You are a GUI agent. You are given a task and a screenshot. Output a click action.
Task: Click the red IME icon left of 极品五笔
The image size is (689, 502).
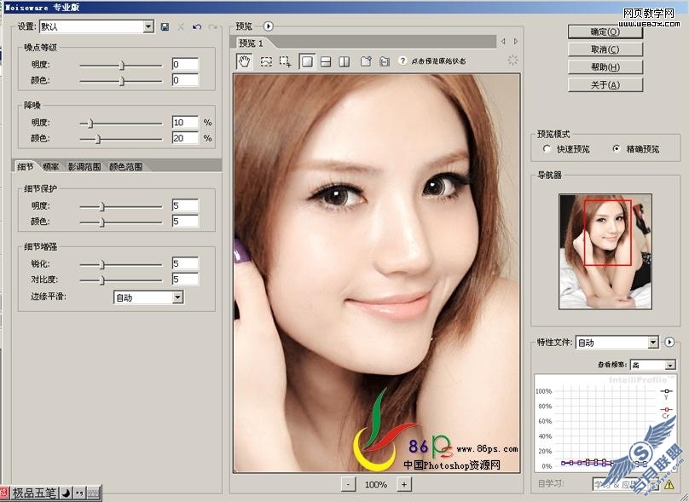[4, 493]
